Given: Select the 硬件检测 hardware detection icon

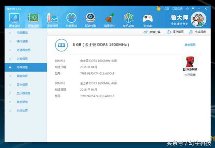Looking at the screenshot, I should (34, 20).
